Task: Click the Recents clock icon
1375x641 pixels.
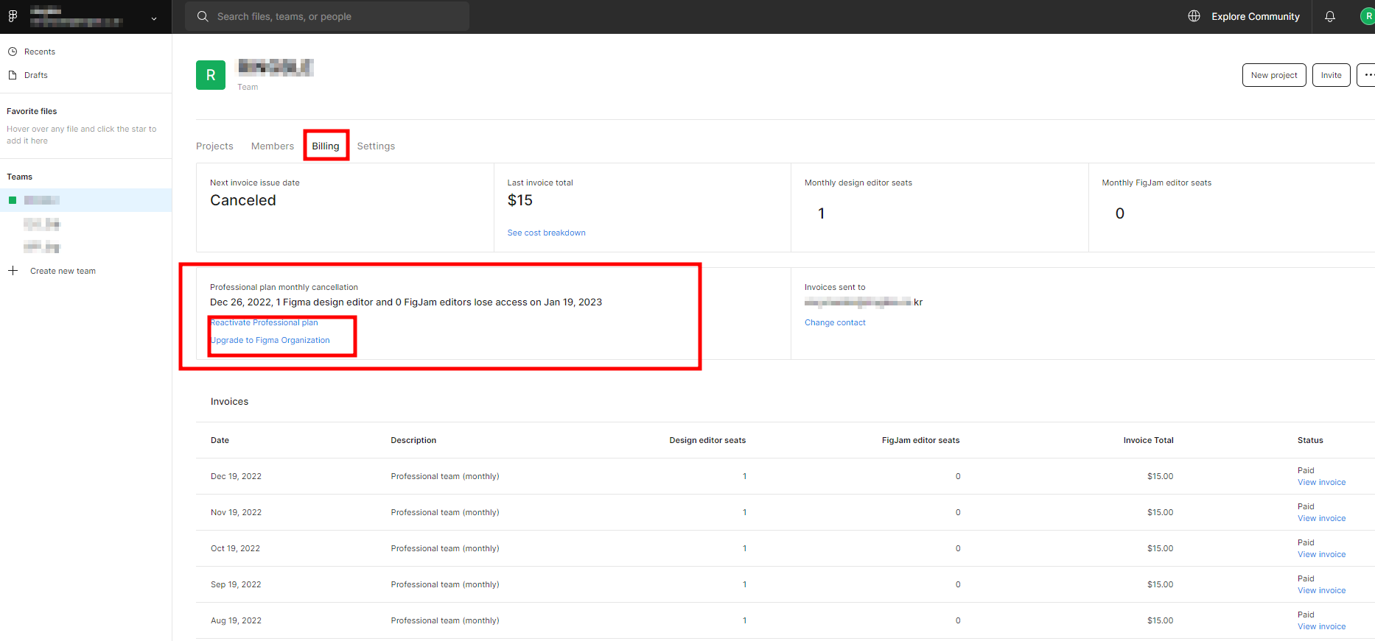Action: click(13, 52)
